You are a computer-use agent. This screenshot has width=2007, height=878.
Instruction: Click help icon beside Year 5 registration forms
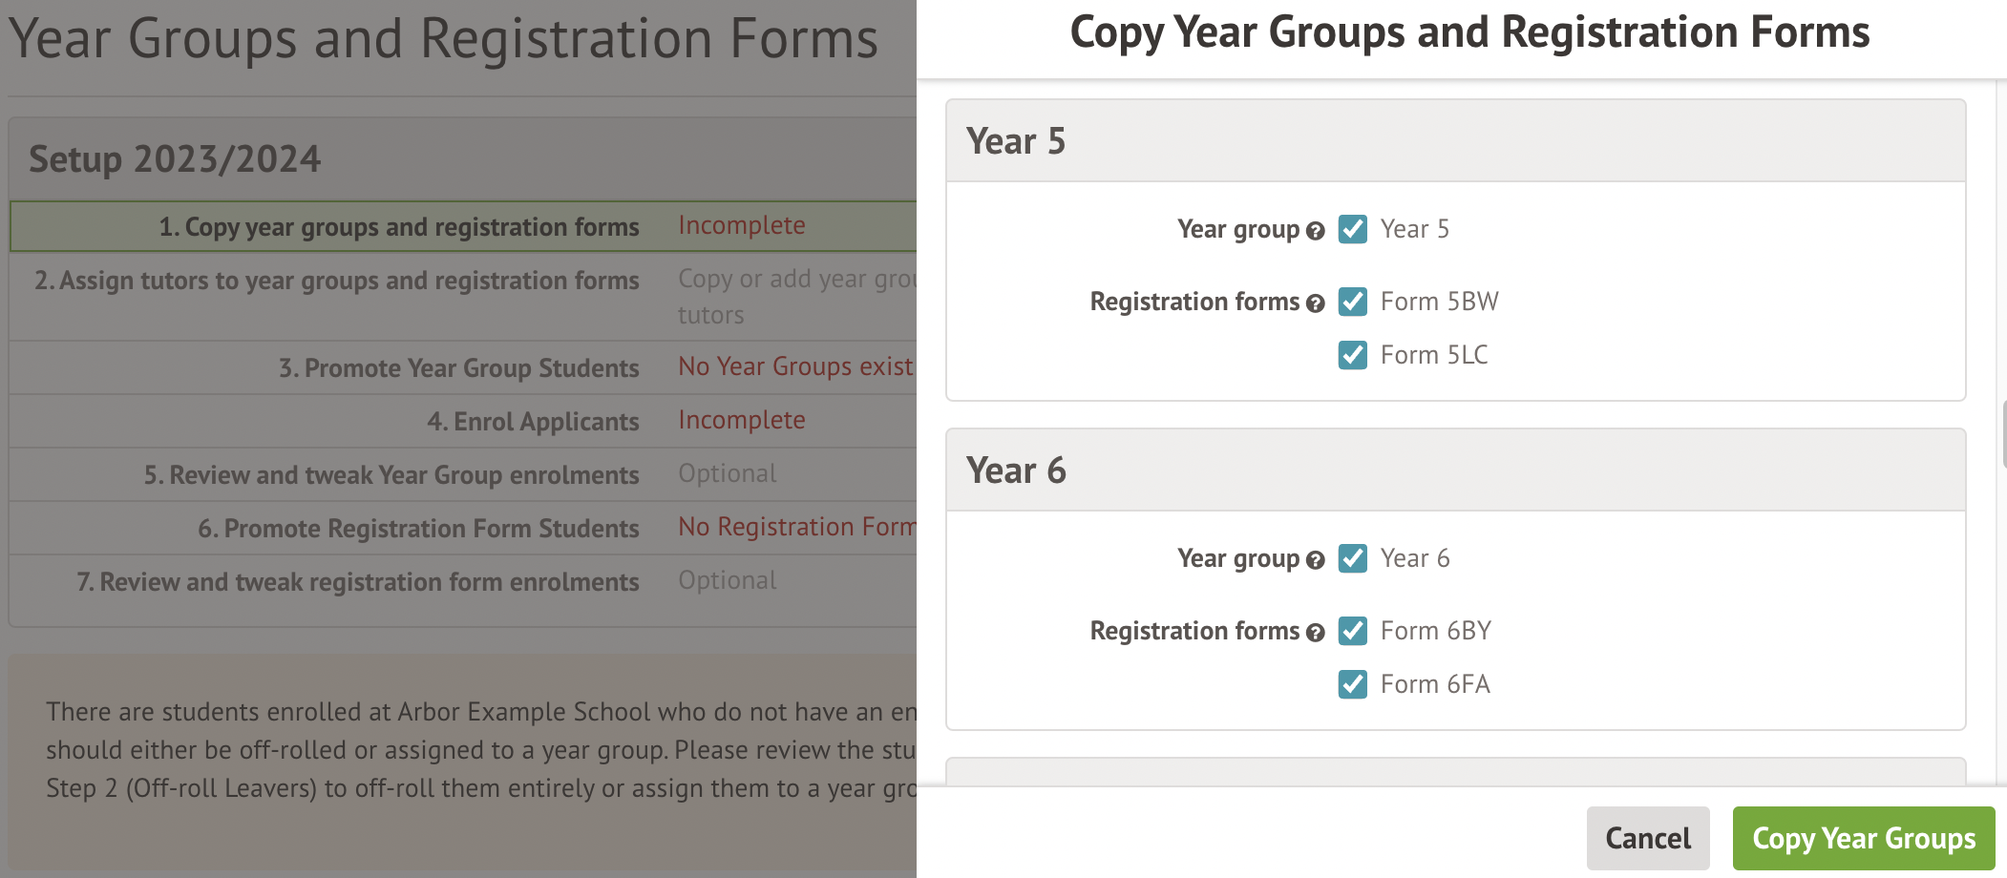(x=1316, y=303)
